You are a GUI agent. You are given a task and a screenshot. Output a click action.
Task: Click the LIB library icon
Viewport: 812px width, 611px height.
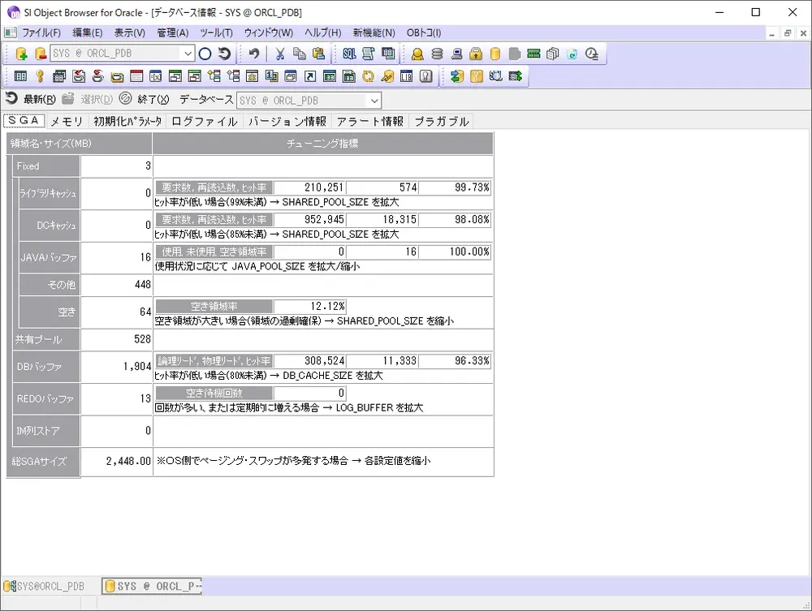tap(407, 76)
